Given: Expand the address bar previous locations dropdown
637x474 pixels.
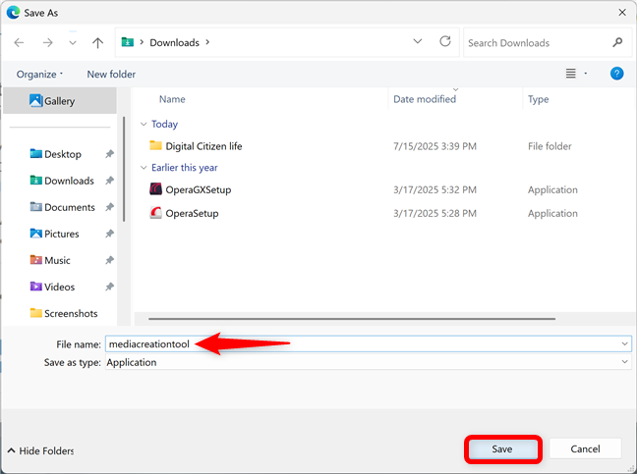Looking at the screenshot, I should tap(417, 42).
